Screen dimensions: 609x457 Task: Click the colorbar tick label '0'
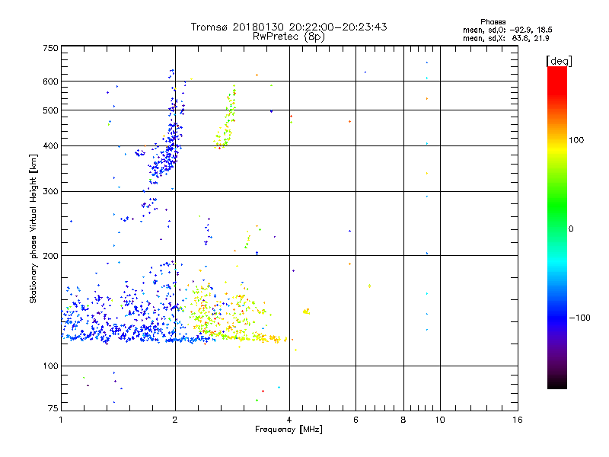pyautogui.click(x=571, y=229)
